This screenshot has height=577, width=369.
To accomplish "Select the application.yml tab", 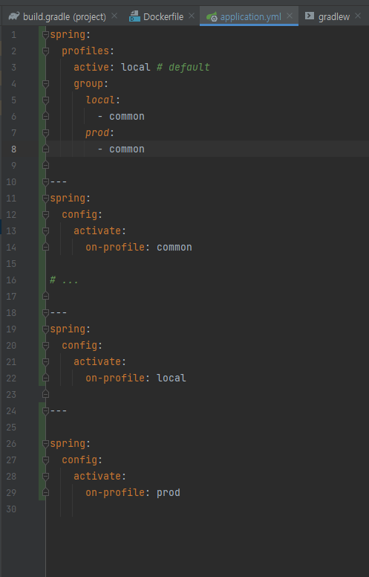I will (251, 16).
